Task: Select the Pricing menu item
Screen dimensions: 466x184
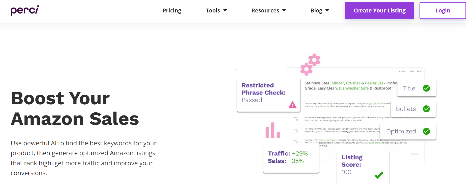Action: click(x=172, y=10)
